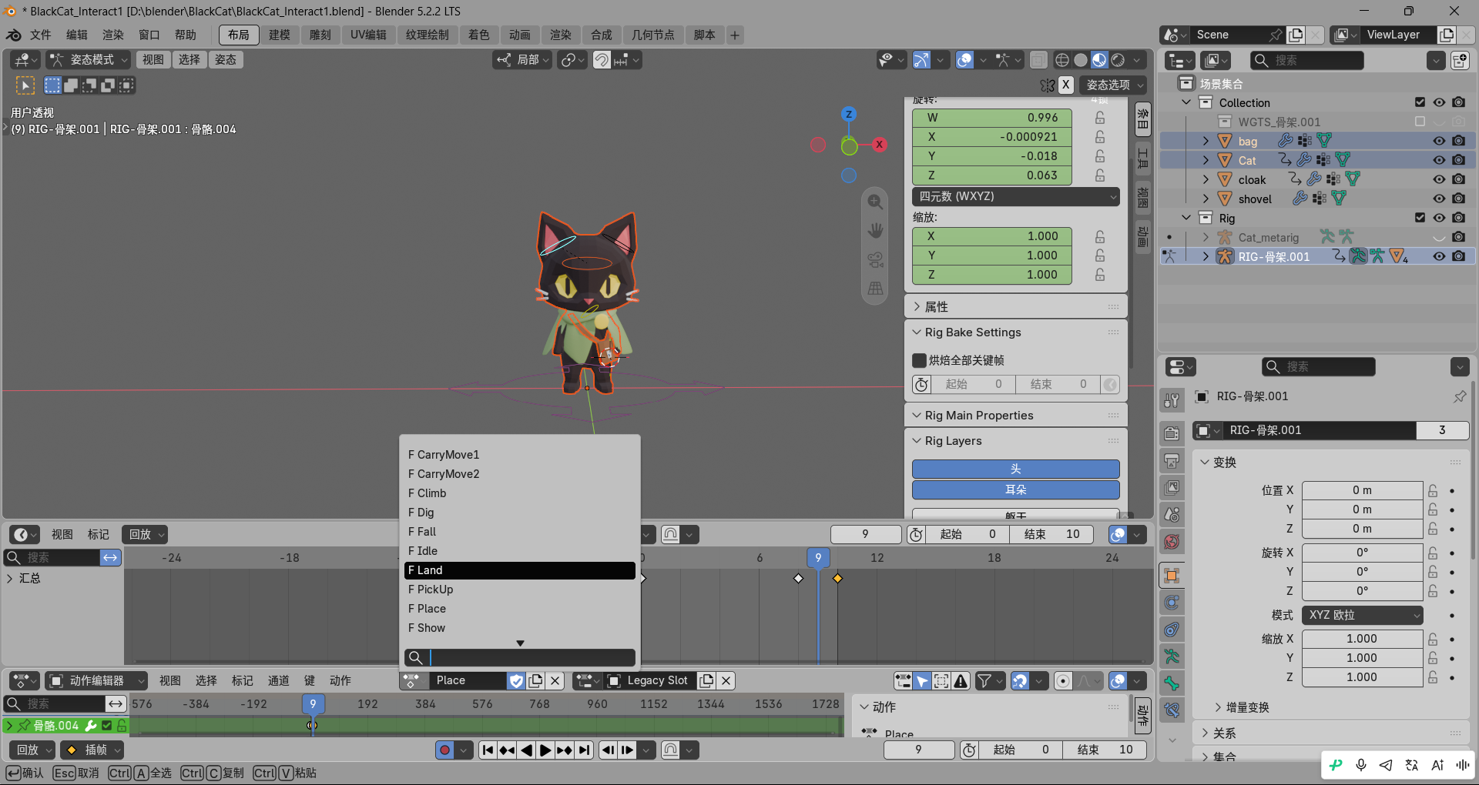Open the 文件 menu
This screenshot has width=1479, height=785.
[x=40, y=35]
